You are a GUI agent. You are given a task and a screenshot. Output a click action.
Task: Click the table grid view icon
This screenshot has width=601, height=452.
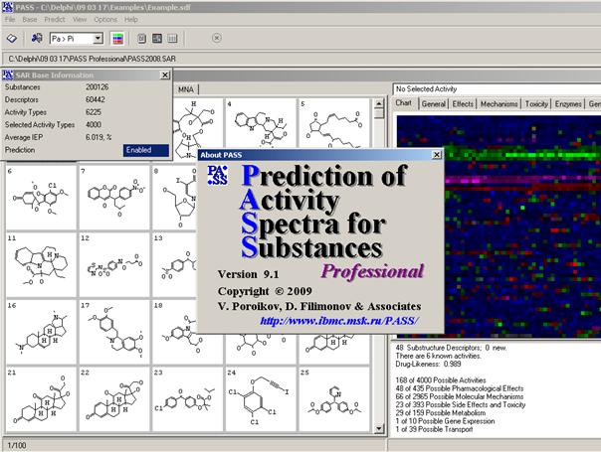click(x=172, y=39)
